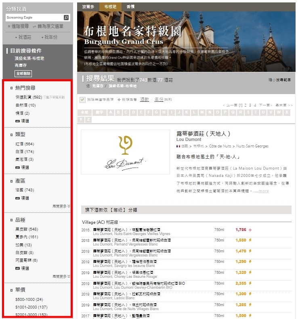This screenshot has width=298, height=319.
Task: Switch to the 波爾多 tab
Action: point(88,7)
